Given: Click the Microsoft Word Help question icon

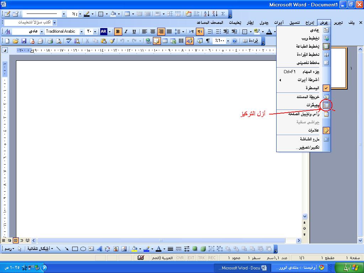Looking at the screenshot, I should [x=235, y=41].
